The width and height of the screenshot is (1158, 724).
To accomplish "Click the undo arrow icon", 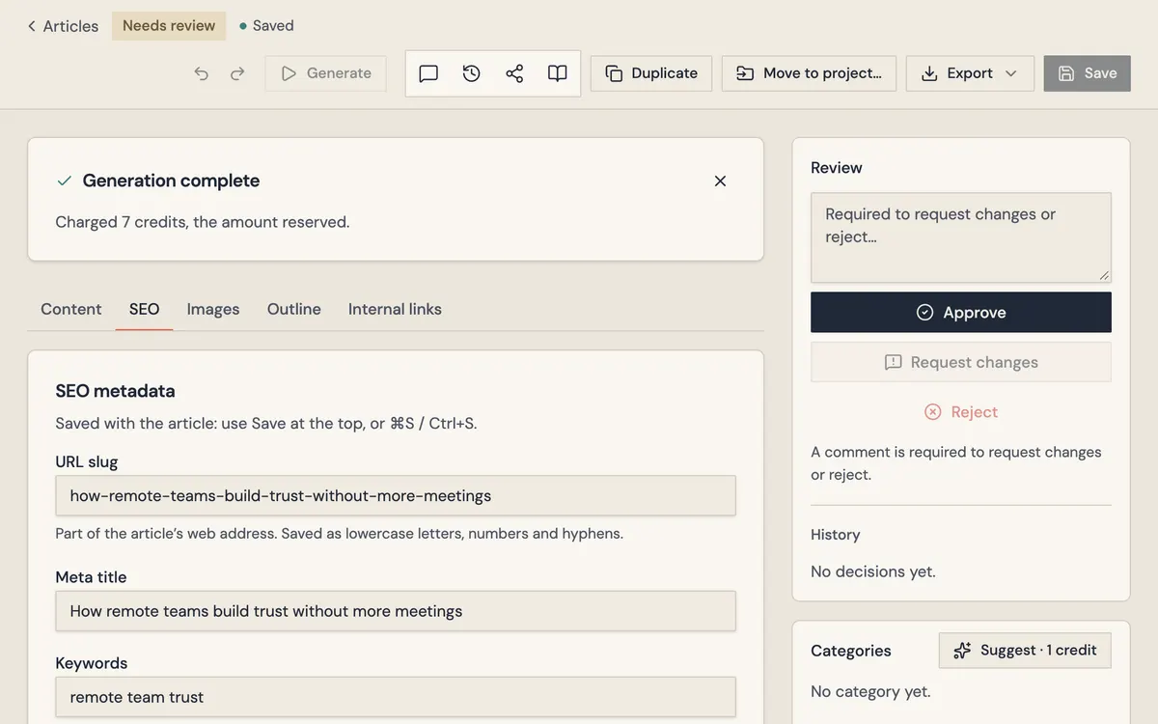I will point(201,73).
